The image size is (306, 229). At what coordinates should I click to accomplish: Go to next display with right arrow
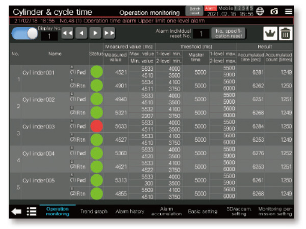94,33
